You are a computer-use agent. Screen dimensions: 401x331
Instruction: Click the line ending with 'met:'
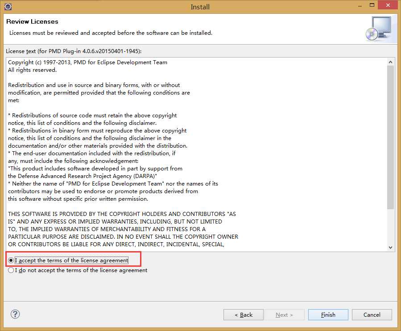point(13,100)
